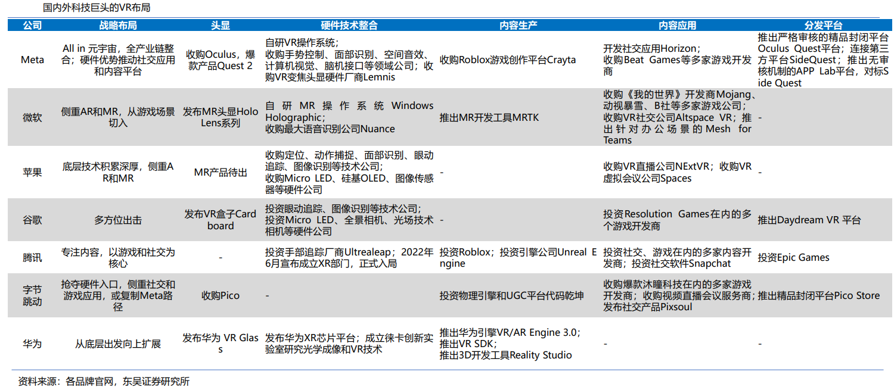This screenshot has height=387, width=894.
Task: Click the 推出Daydream VR 平台 cell
Action: (x=809, y=220)
